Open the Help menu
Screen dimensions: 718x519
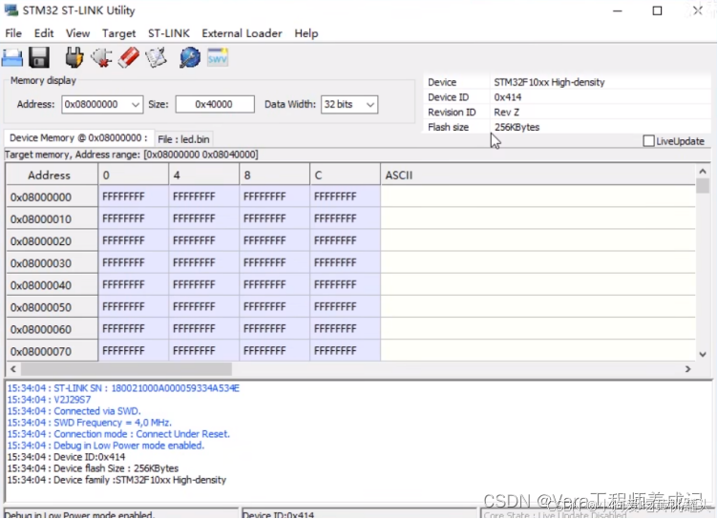coord(306,33)
